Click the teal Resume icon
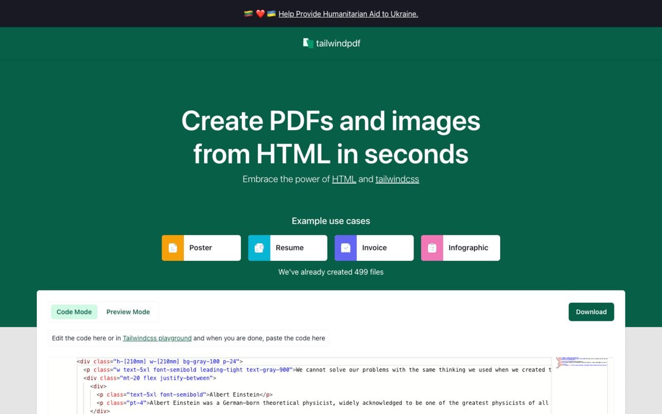 pos(259,248)
